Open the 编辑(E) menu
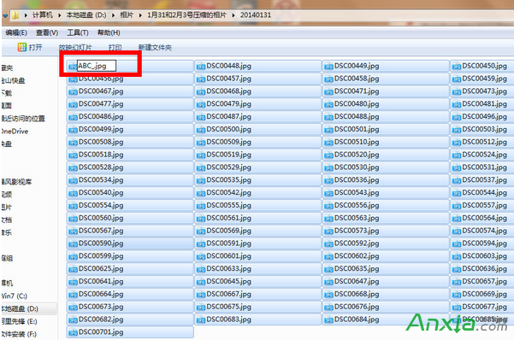This screenshot has height=340, width=514. [16, 32]
